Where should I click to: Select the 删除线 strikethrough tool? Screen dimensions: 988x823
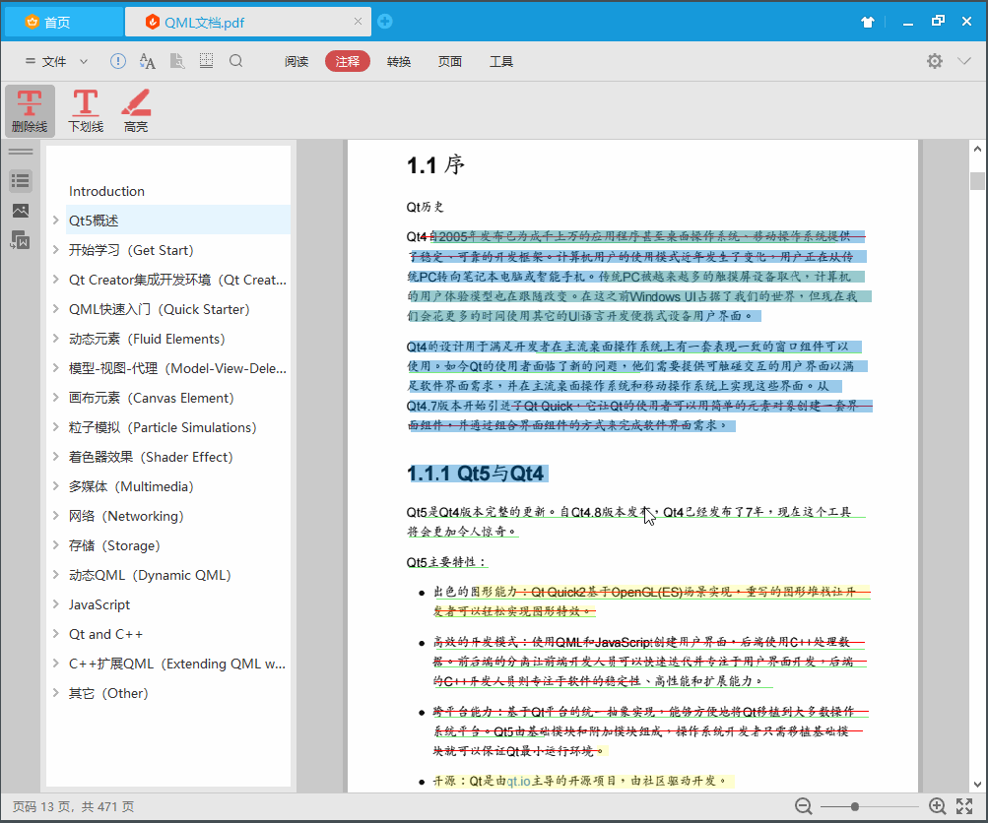point(30,111)
